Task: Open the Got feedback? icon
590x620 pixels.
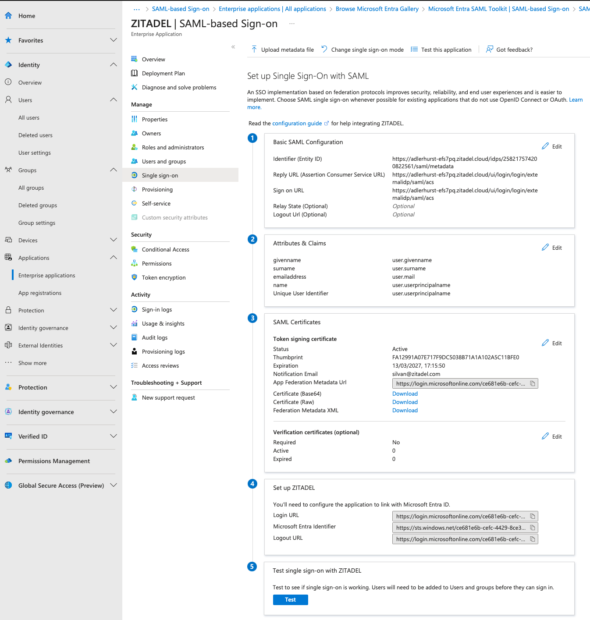Action: (489, 50)
